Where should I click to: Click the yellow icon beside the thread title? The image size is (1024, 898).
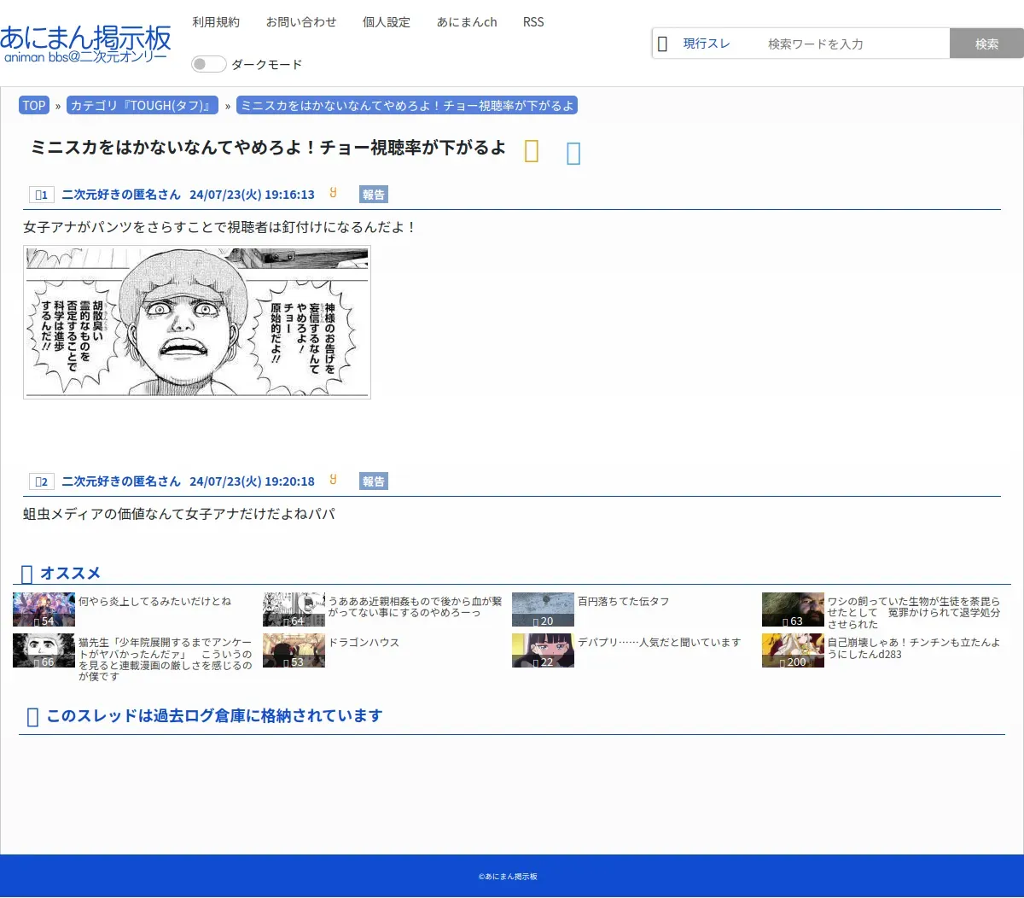tap(532, 151)
